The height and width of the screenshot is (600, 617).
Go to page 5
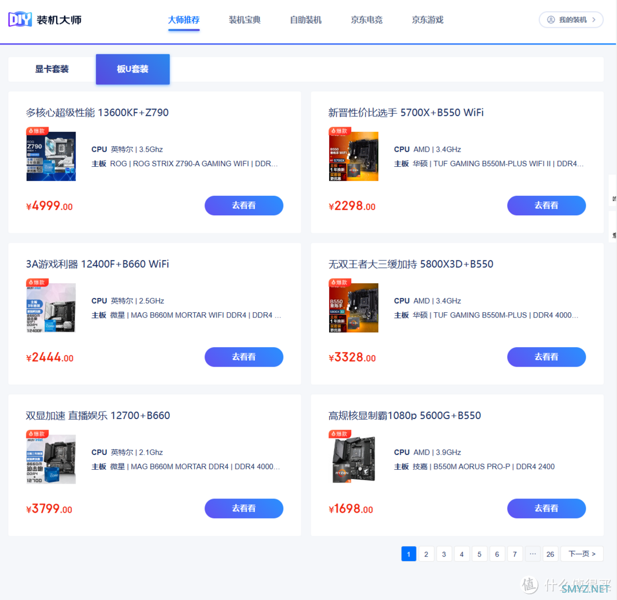click(x=479, y=554)
